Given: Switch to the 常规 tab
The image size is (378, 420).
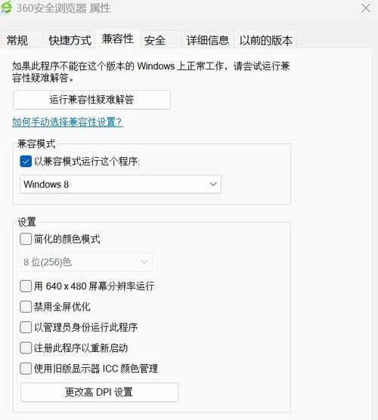Looking at the screenshot, I should (x=17, y=41).
